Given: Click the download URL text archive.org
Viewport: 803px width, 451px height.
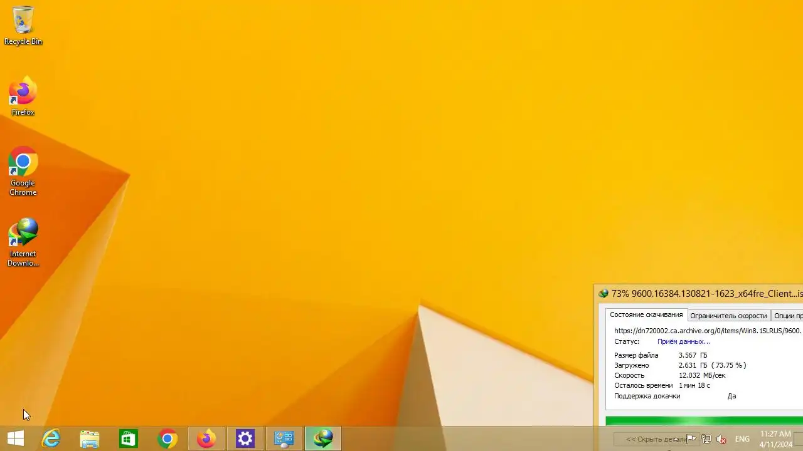Looking at the screenshot, I should click(708, 331).
